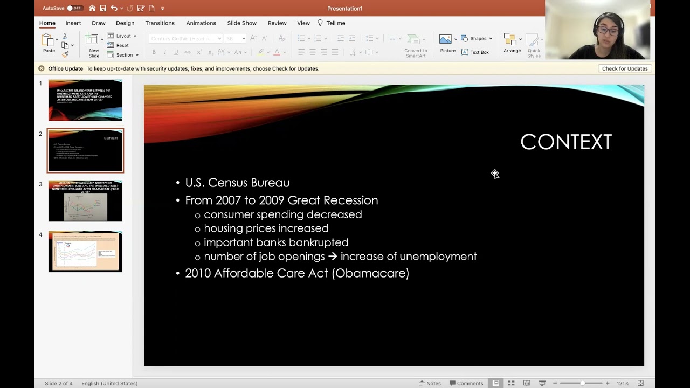The width and height of the screenshot is (690, 388).
Task: Justify the text alignment
Action: (335, 52)
